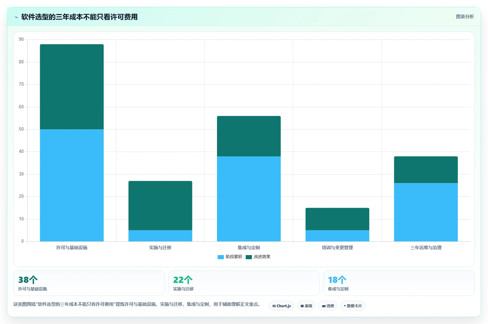This screenshot has width=488, height=324.
Task: Click the 表格 tag icon
Action: (302, 306)
